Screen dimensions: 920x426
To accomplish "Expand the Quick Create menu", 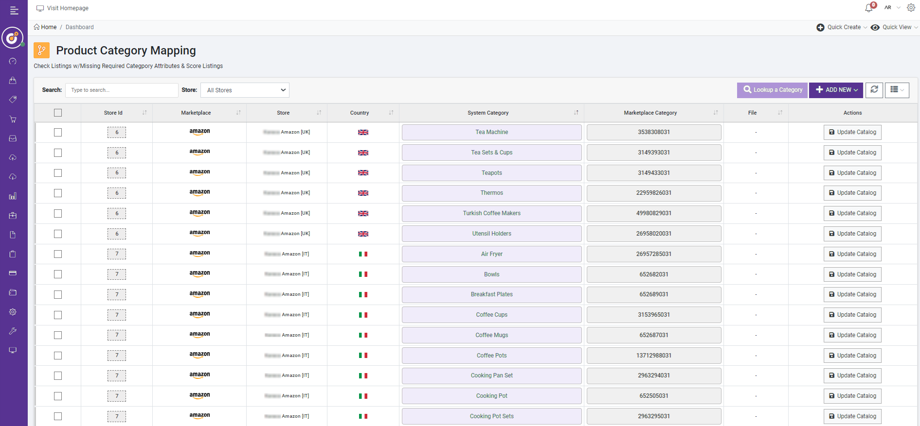I will pyautogui.click(x=842, y=27).
